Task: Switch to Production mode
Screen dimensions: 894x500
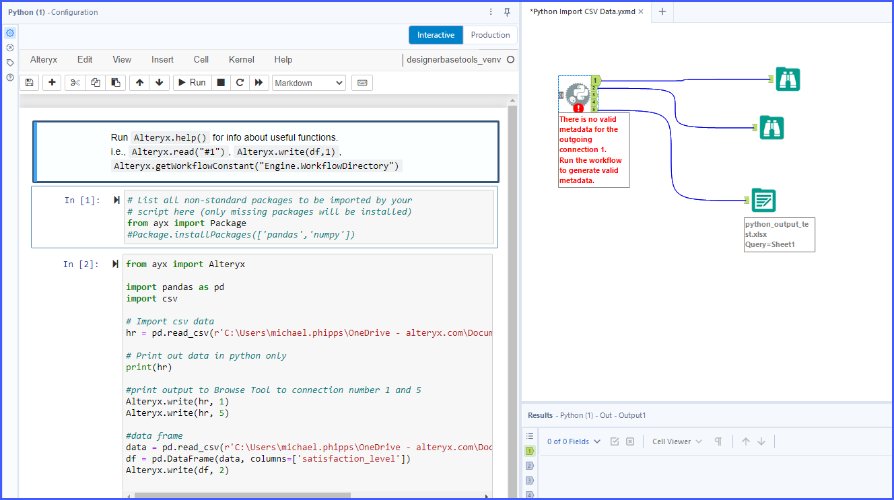Action: click(491, 35)
